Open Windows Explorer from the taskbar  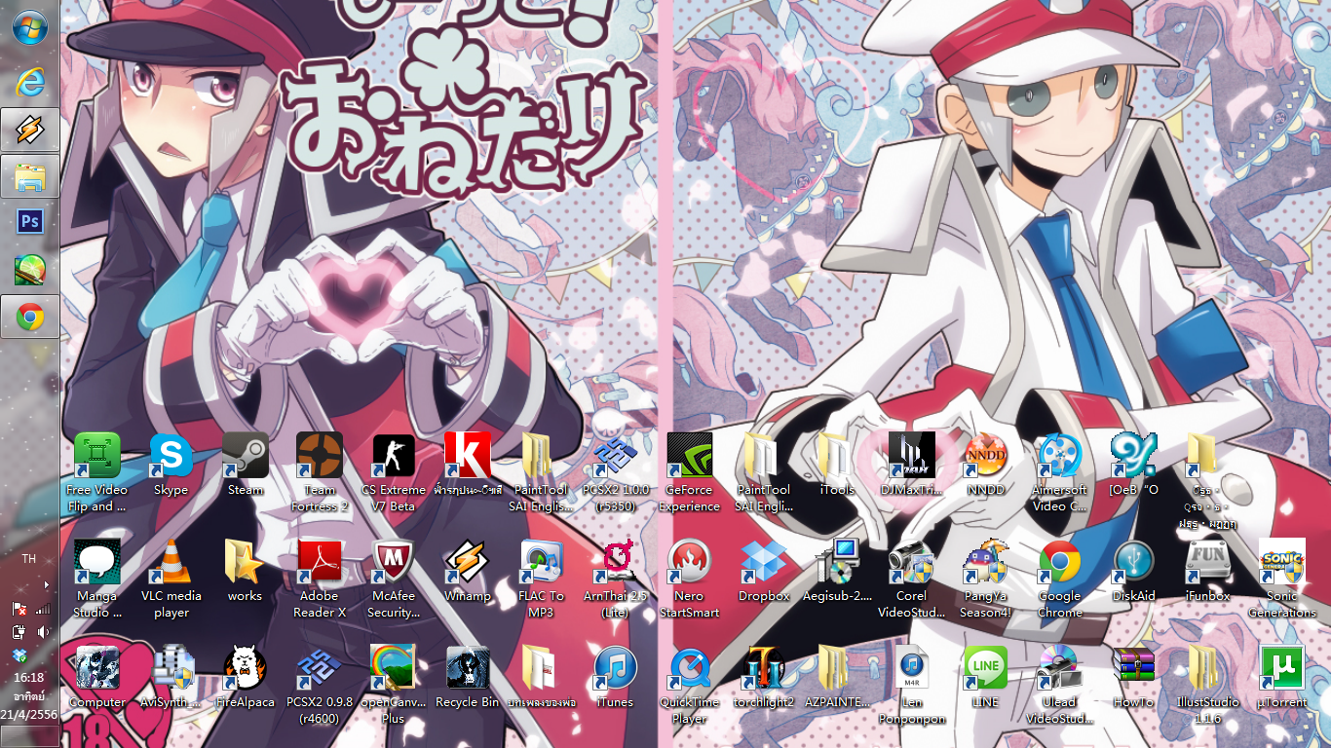30,176
